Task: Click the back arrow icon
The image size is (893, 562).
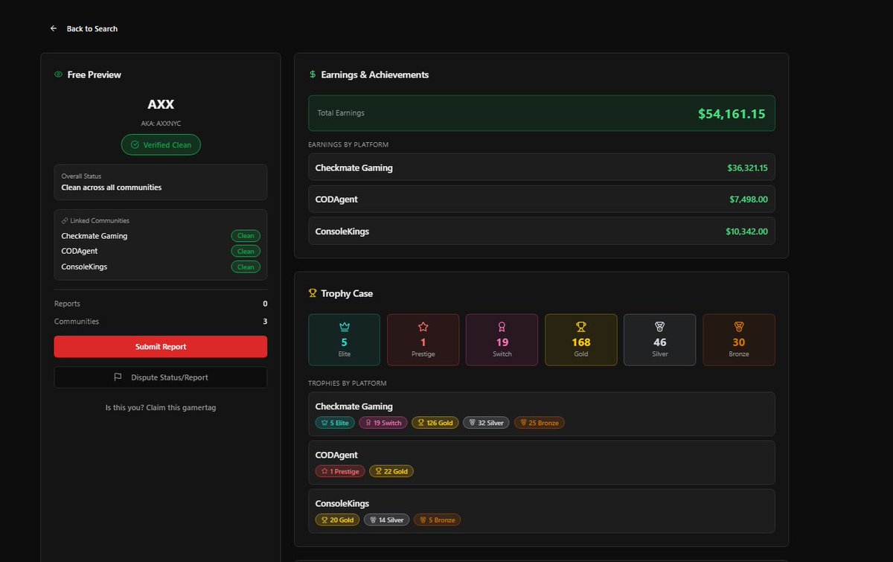Action: tap(54, 29)
